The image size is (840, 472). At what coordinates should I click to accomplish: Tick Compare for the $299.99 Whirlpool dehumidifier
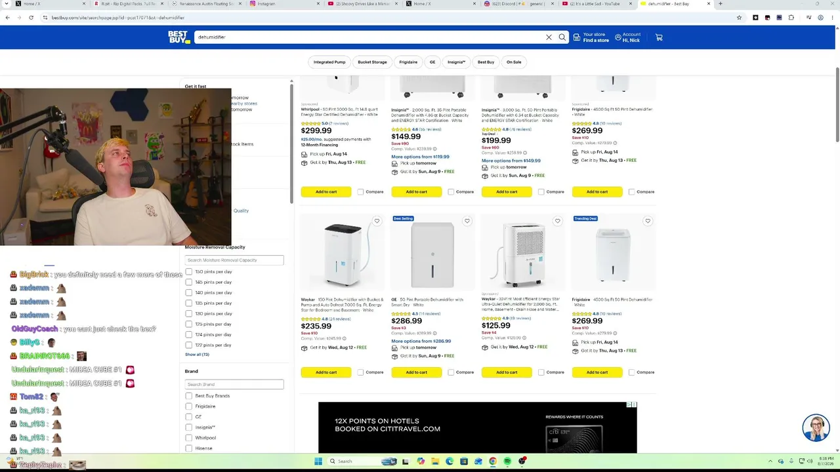coord(360,192)
